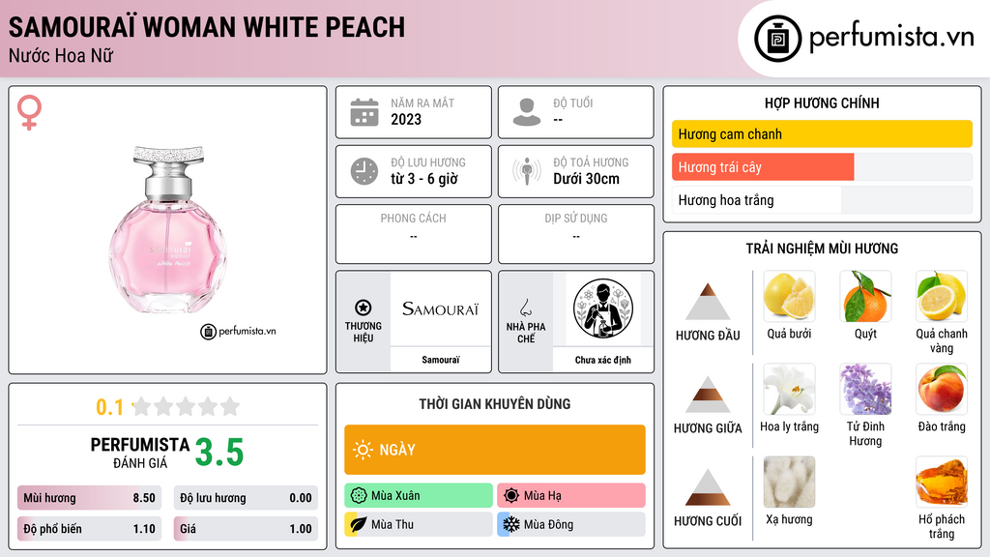Image resolution: width=990 pixels, height=557 pixels.
Task: Select the Mùa Hạ season bar
Action: tap(571, 496)
